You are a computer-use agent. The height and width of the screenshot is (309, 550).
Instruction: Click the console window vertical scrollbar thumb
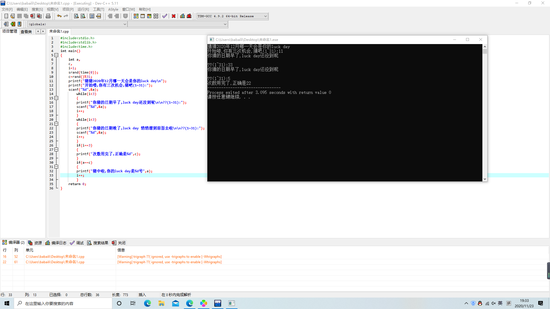pos(485,52)
